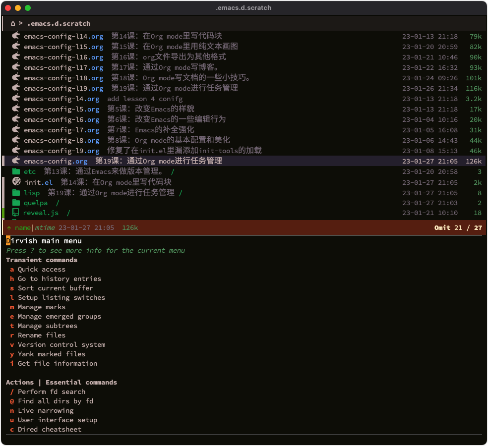This screenshot has height=446, width=488.
Task: Open file emacs-config-l9.org
Action: click(x=61, y=151)
